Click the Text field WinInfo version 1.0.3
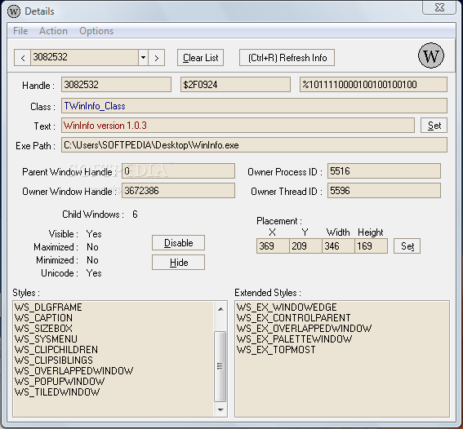The width and height of the screenshot is (463, 429). (238, 126)
